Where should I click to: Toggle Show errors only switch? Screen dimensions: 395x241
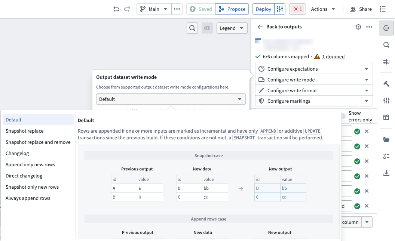(343, 116)
